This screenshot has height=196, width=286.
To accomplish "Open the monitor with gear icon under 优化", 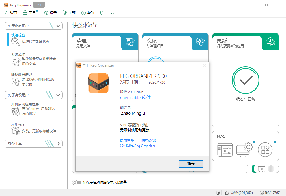I will click(x=245, y=150).
